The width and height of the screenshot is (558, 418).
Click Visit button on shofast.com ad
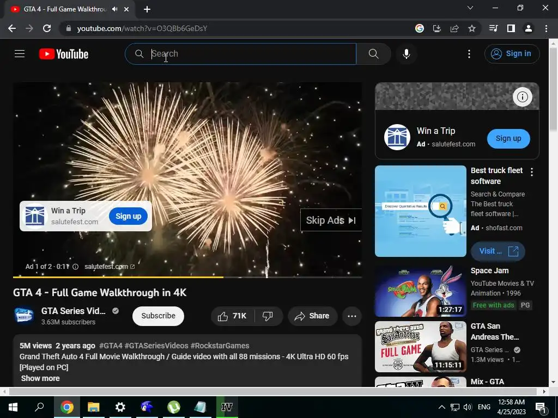click(498, 251)
